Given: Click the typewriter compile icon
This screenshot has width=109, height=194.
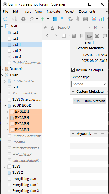Looking at the screenshot, I should 85,19.
